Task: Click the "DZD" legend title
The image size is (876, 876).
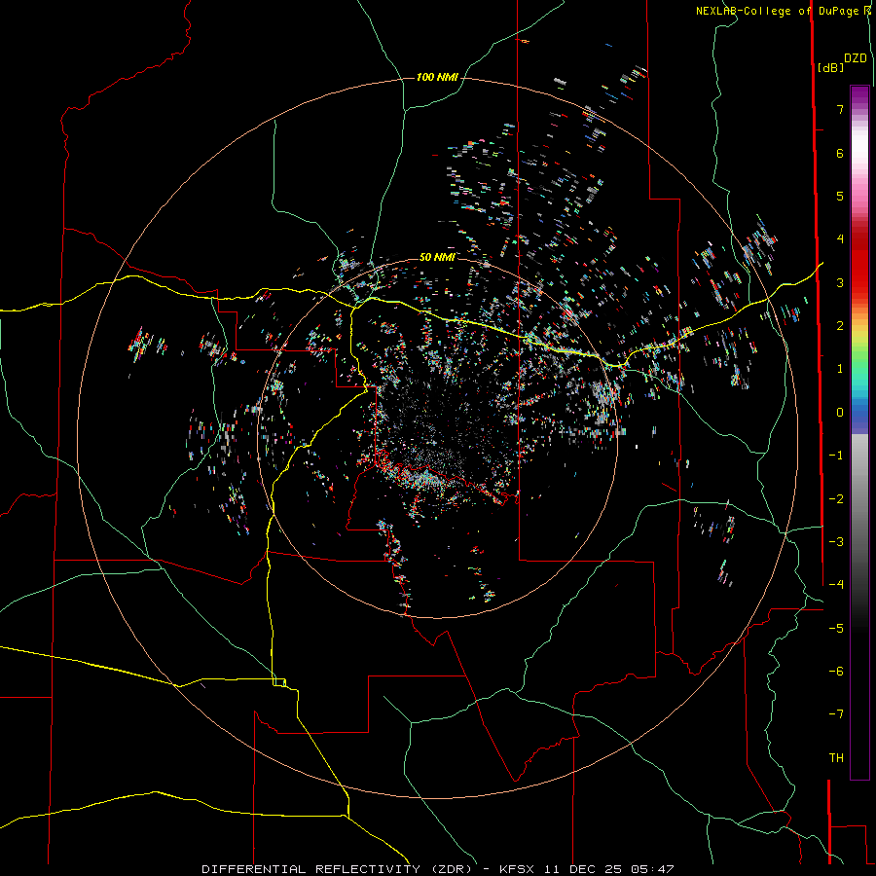Action: point(856,58)
